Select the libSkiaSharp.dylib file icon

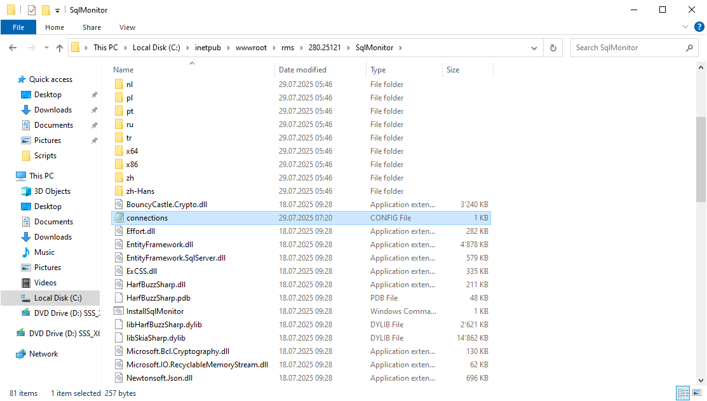(x=119, y=338)
